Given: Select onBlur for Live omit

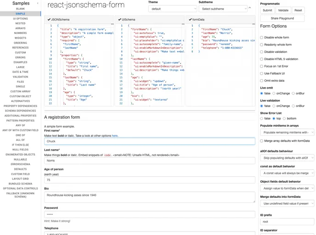Looking at the screenshot, I should pyautogui.click(x=293, y=94).
